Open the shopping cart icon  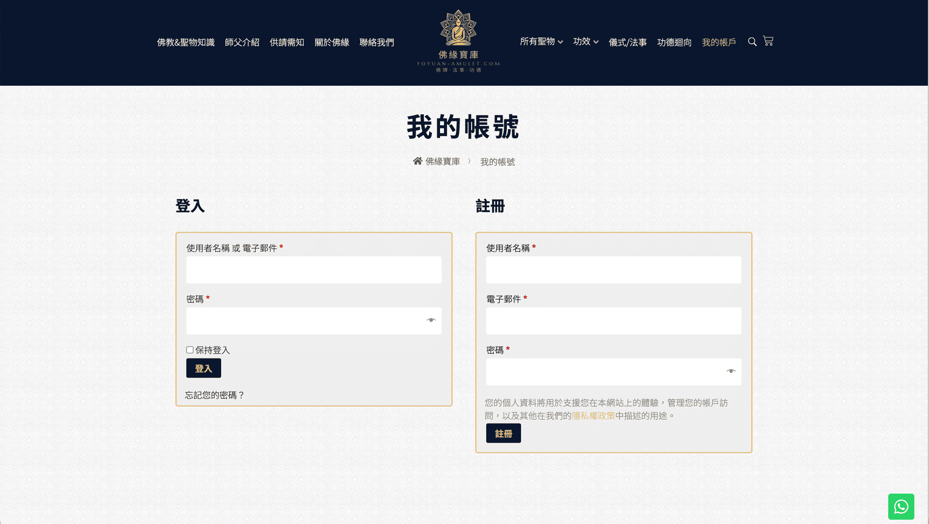(768, 41)
